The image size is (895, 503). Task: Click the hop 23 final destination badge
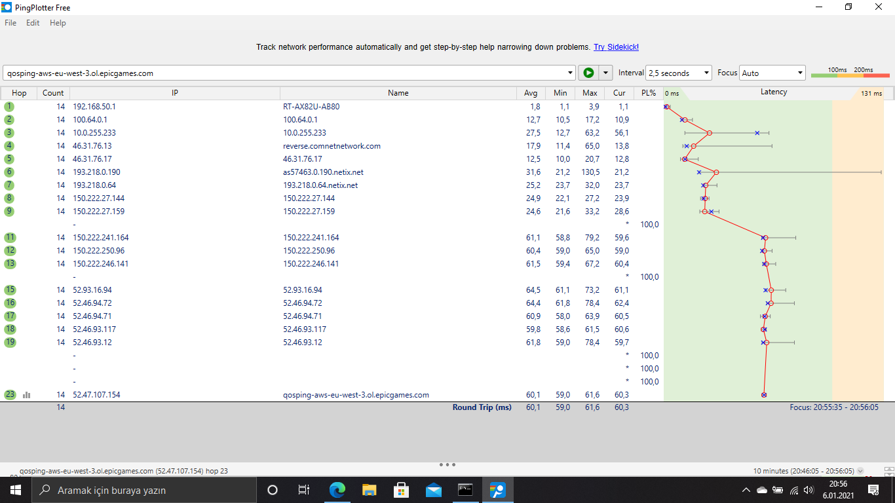(10, 394)
